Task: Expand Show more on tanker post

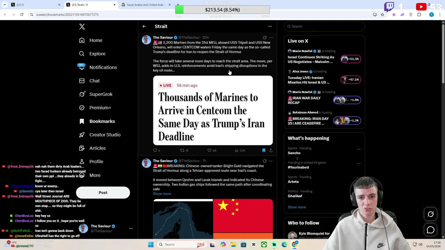Action: point(162,194)
